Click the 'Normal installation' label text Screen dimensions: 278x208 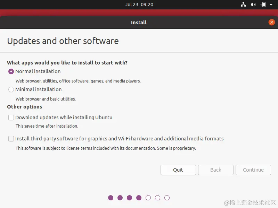(38, 71)
